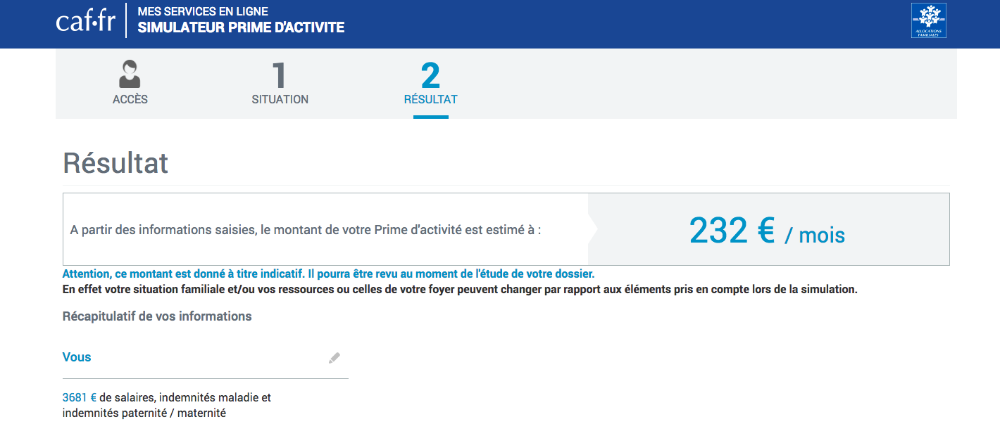
Task: Click the blue Attention warning text
Action: (x=328, y=274)
